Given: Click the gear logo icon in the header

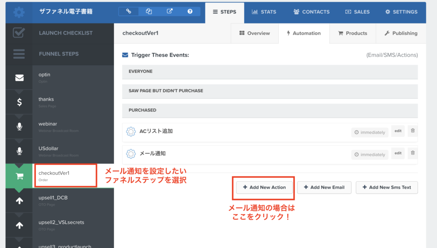Looking at the screenshot, I should pos(19,12).
